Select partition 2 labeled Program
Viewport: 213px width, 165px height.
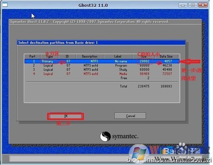point(102,65)
